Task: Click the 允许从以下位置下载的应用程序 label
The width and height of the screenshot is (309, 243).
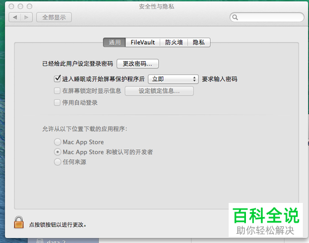Action: pos(85,129)
